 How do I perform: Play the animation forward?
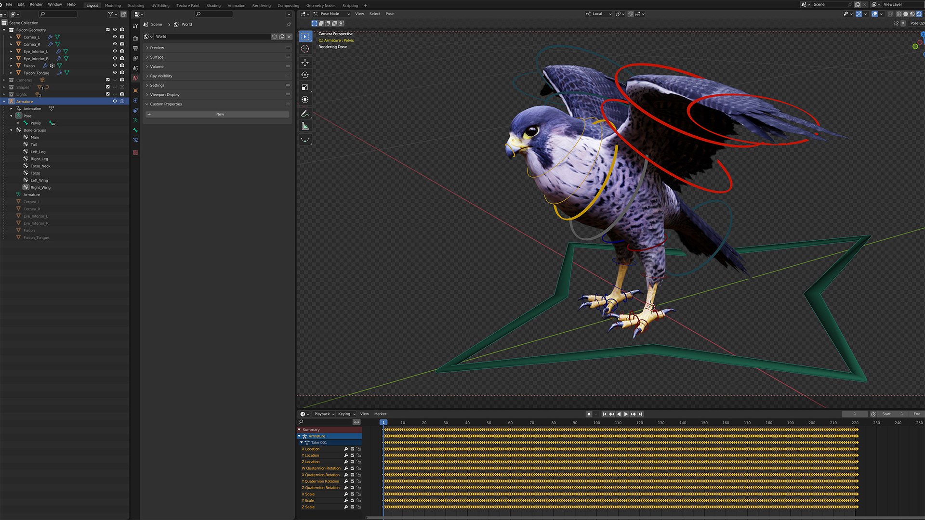[x=626, y=414]
